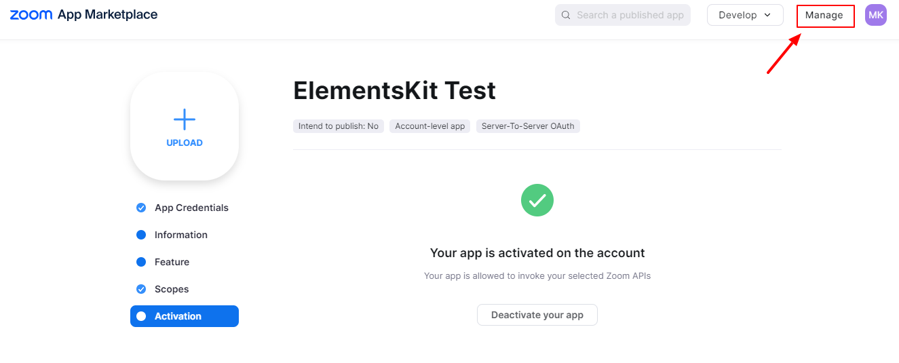Click the Activation step indicator dot

[141, 316]
